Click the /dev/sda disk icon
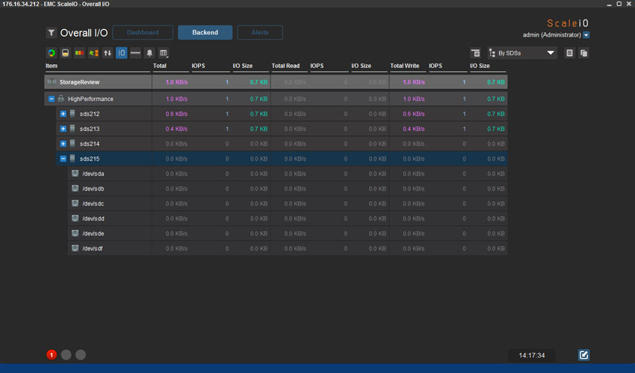Viewport: 635px width, 373px height. pos(75,173)
